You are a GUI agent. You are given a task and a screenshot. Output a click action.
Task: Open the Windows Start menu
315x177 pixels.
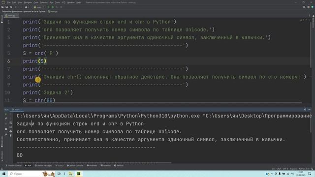pos(3,174)
